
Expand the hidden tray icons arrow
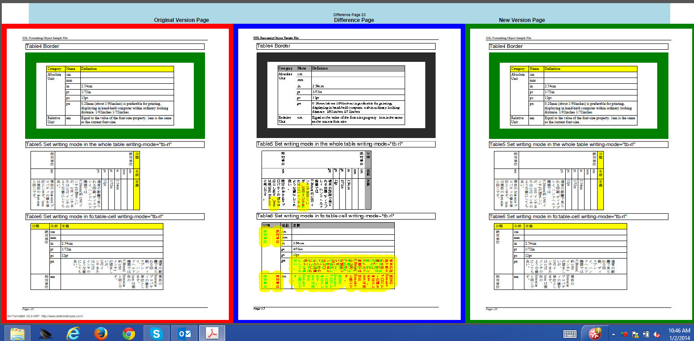coord(613,334)
